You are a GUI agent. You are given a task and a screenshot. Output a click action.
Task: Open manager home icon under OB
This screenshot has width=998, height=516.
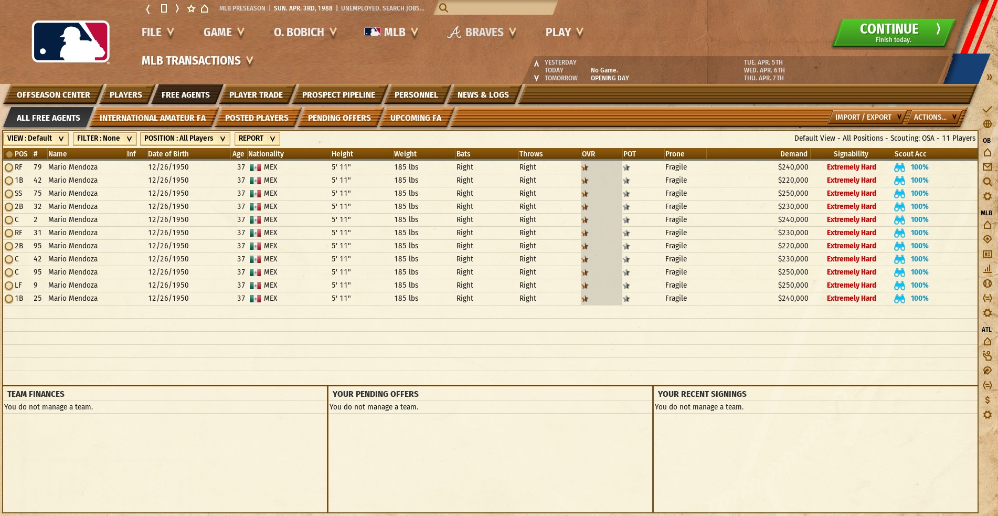pyautogui.click(x=987, y=152)
